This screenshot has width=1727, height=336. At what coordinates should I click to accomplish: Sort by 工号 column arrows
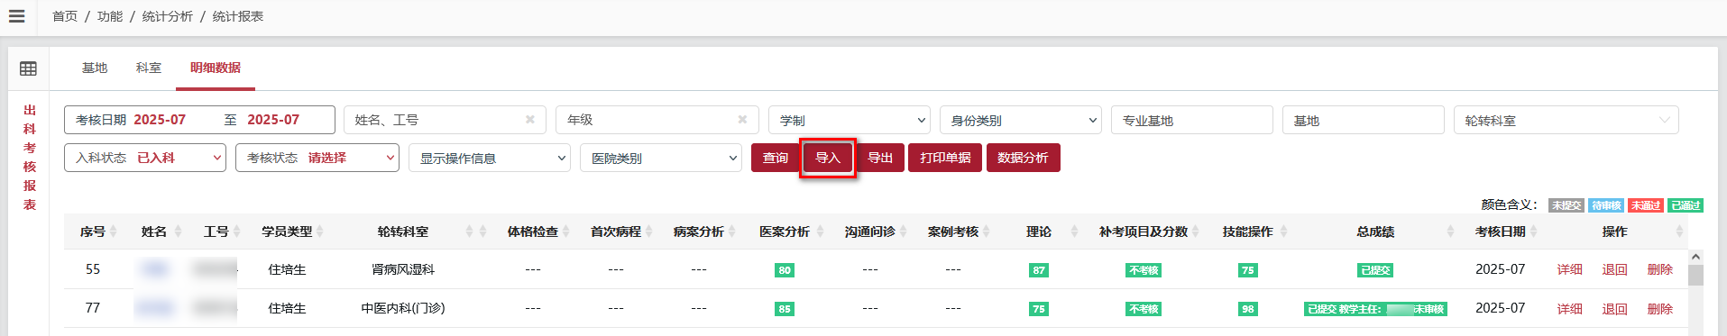[236, 232]
